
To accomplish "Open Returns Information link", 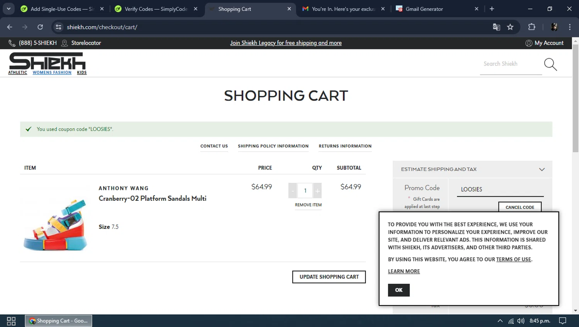I will click(345, 146).
